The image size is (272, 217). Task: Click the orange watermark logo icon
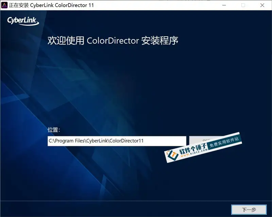(x=172, y=154)
